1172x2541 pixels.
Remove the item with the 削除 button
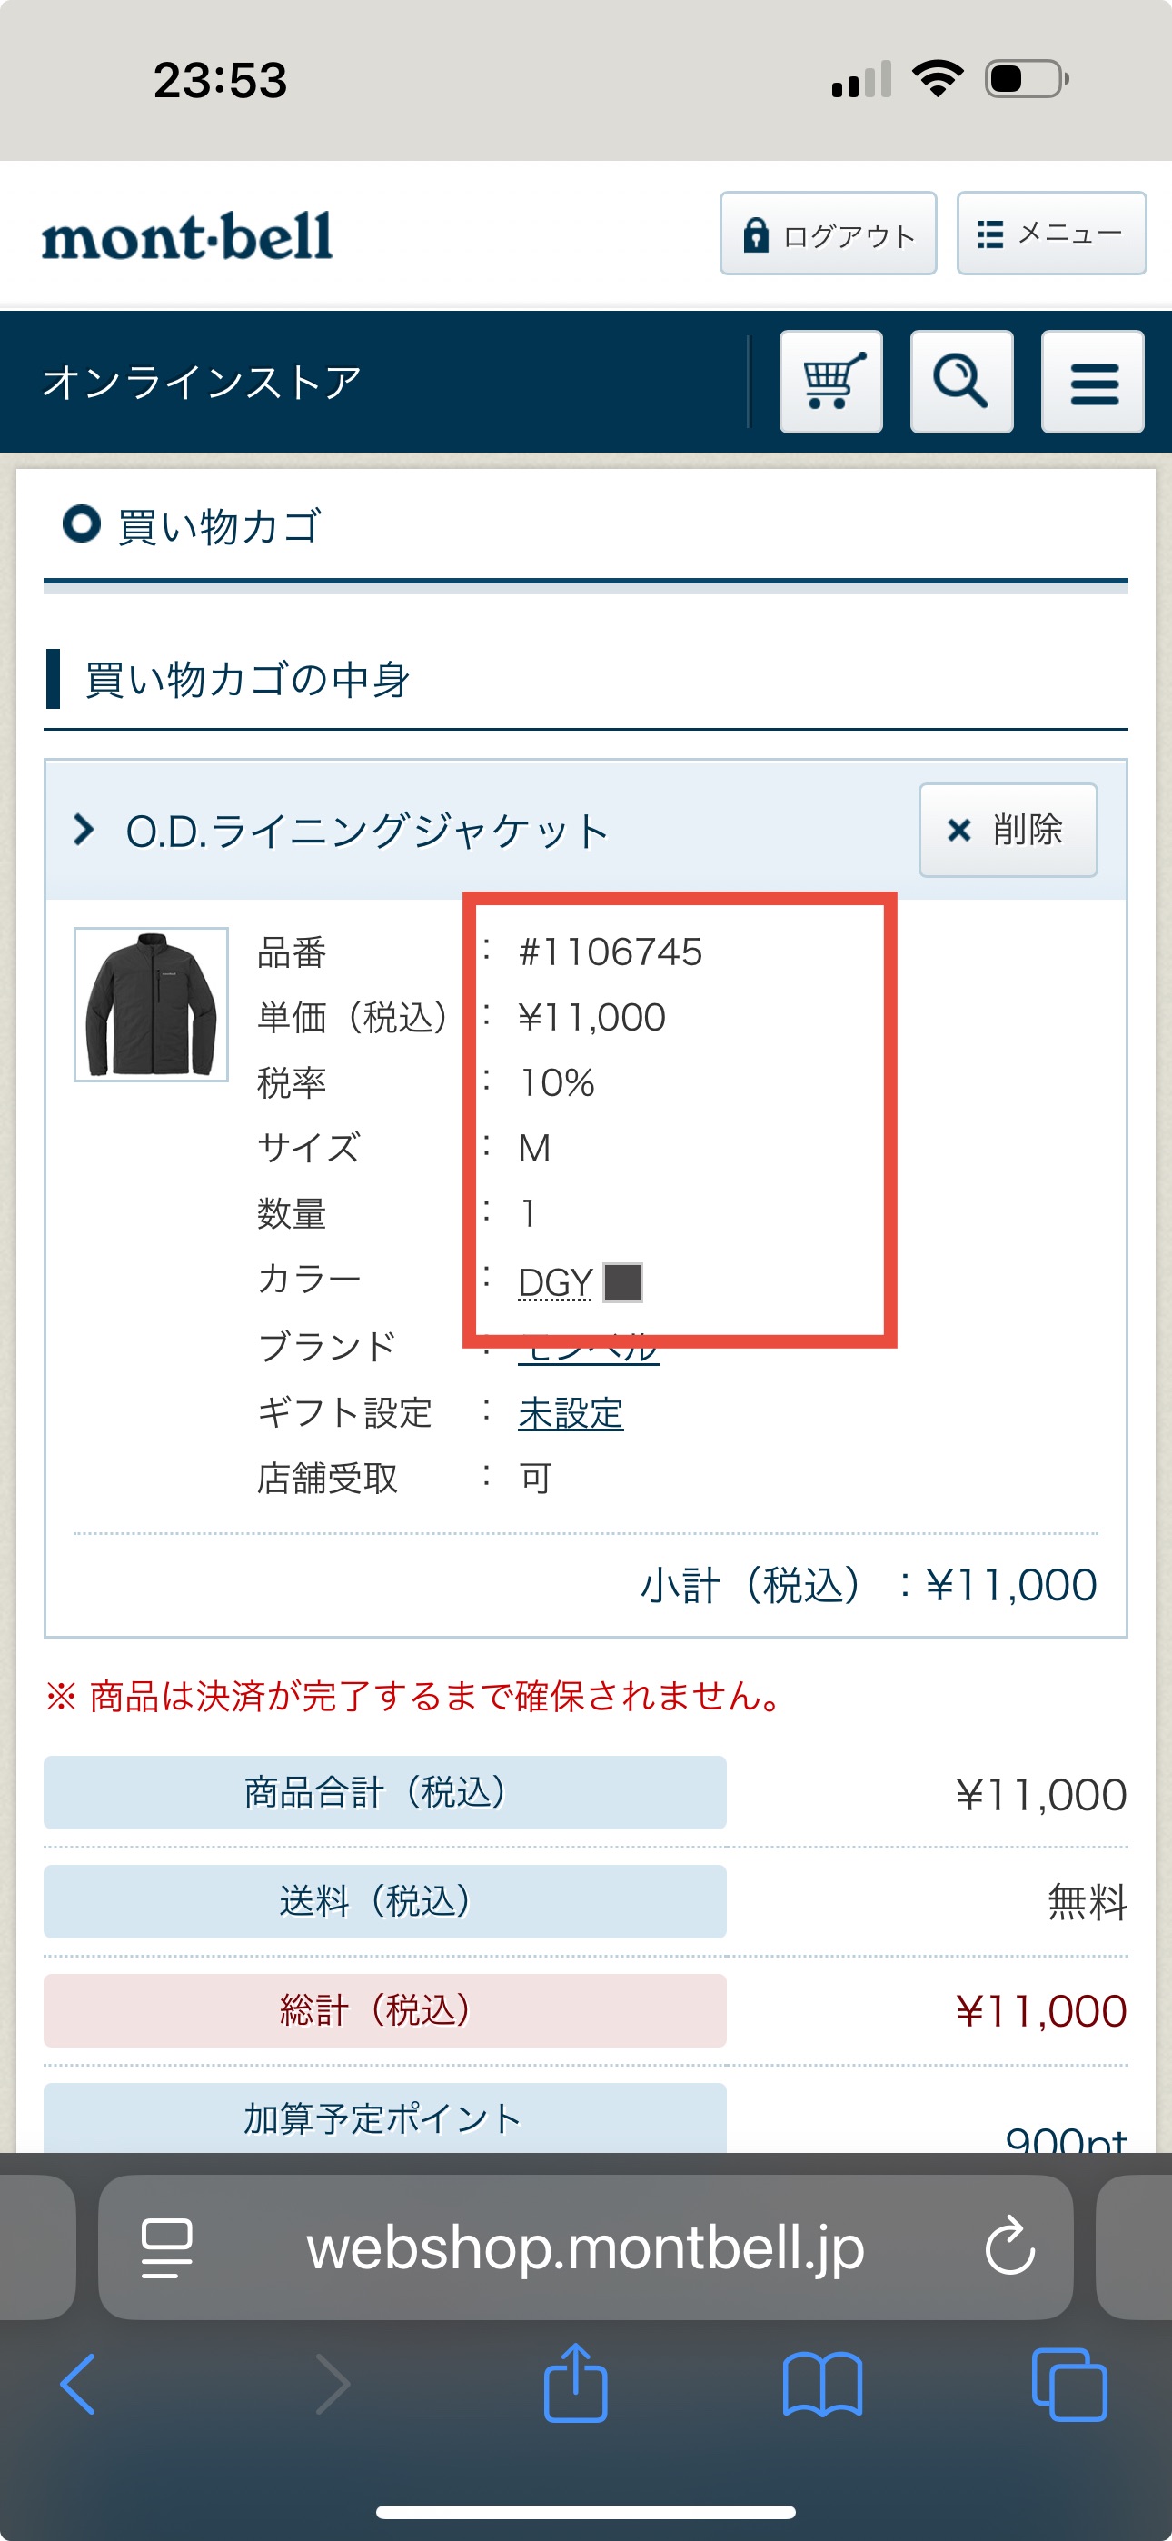click(x=1008, y=831)
